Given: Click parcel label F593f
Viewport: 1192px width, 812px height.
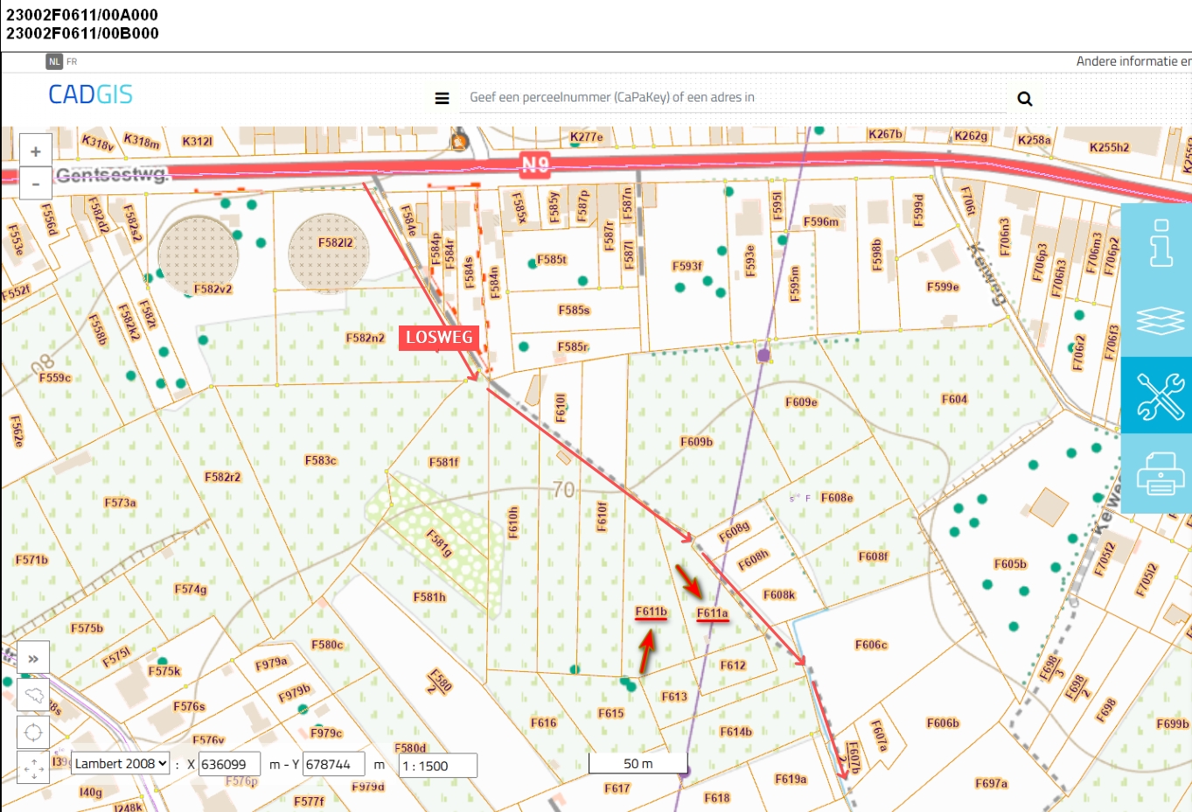Looking at the screenshot, I should (x=687, y=266).
